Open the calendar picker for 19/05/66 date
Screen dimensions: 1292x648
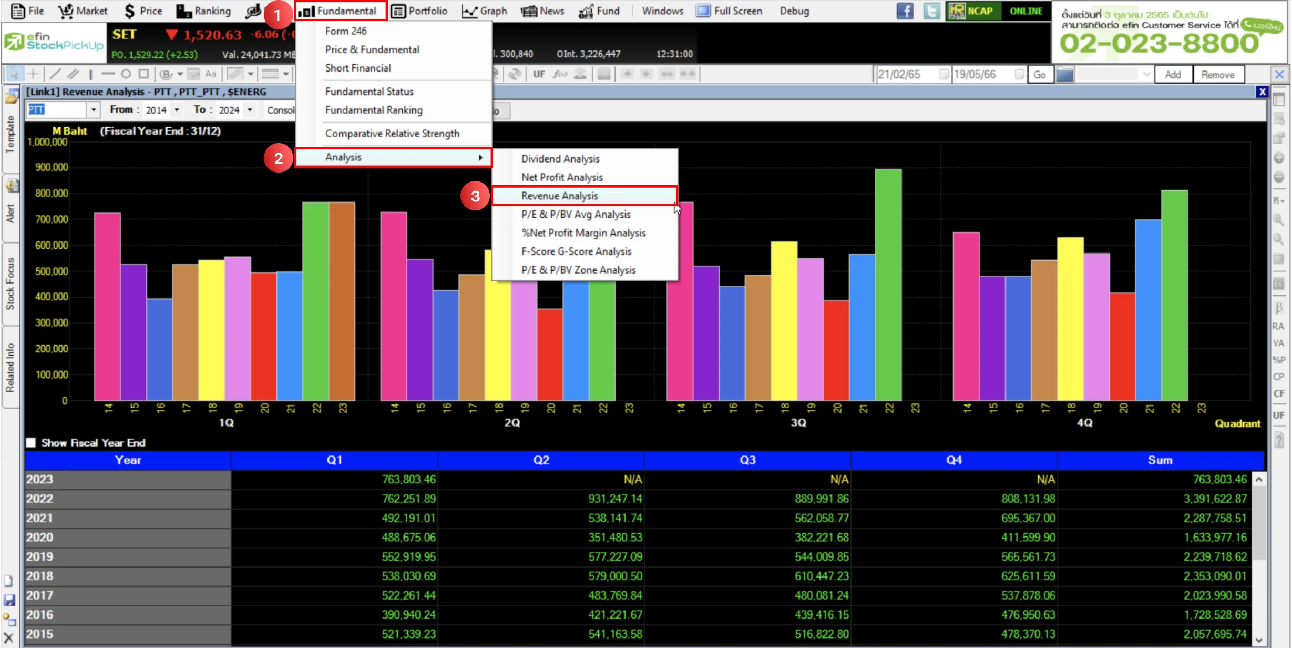pyautogui.click(x=1019, y=75)
